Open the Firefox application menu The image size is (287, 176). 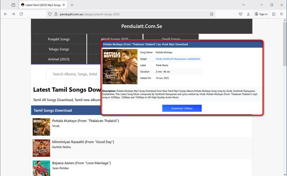pos(282,14)
